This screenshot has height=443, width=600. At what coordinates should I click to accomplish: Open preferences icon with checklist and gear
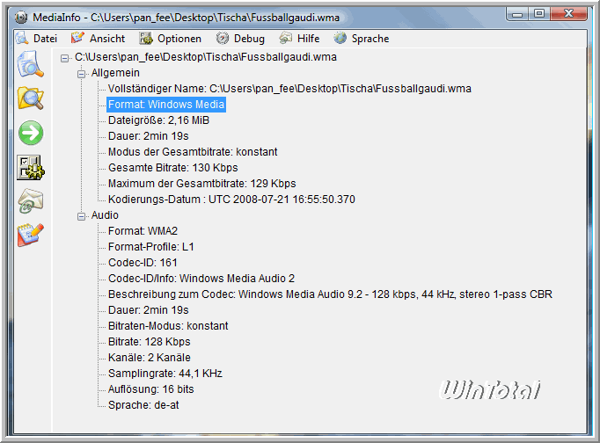31,167
